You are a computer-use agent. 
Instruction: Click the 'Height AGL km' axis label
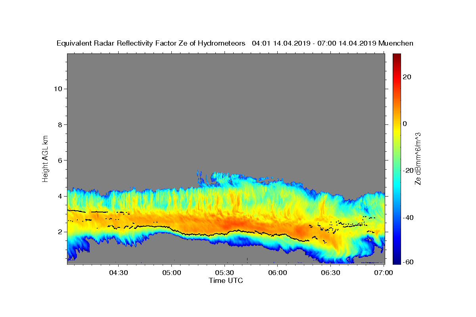46,158
